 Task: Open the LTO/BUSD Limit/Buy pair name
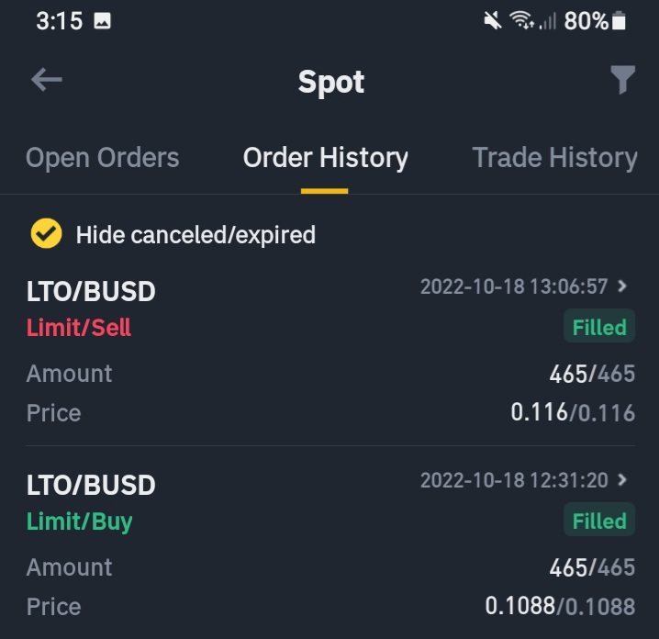click(x=91, y=485)
